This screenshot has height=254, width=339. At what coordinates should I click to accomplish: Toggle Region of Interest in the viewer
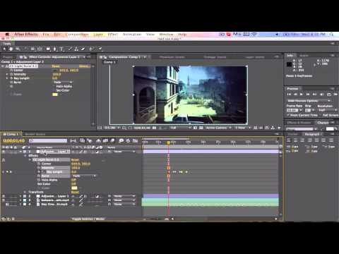click(195, 128)
